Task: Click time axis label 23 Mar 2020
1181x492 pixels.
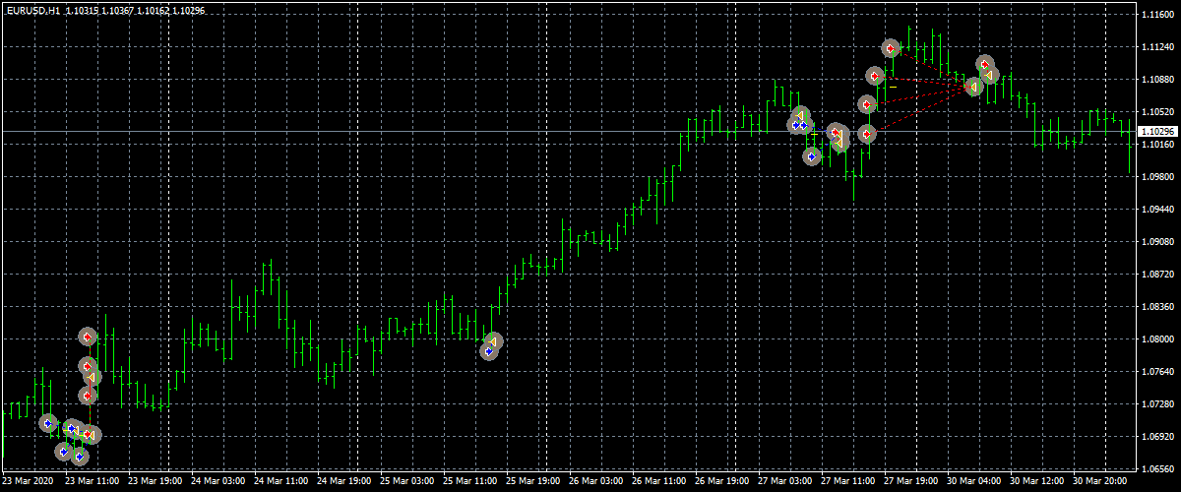Action: [28, 482]
